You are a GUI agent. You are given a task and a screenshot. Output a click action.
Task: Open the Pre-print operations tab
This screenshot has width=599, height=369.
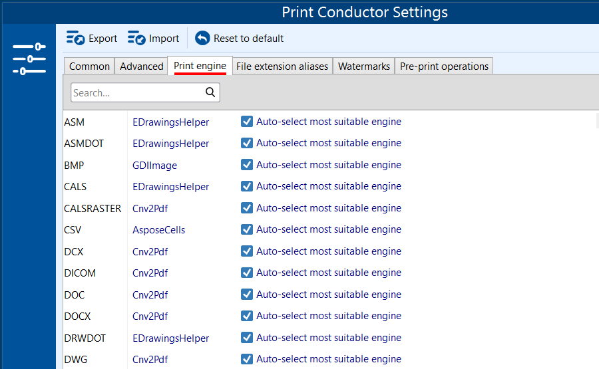point(444,66)
